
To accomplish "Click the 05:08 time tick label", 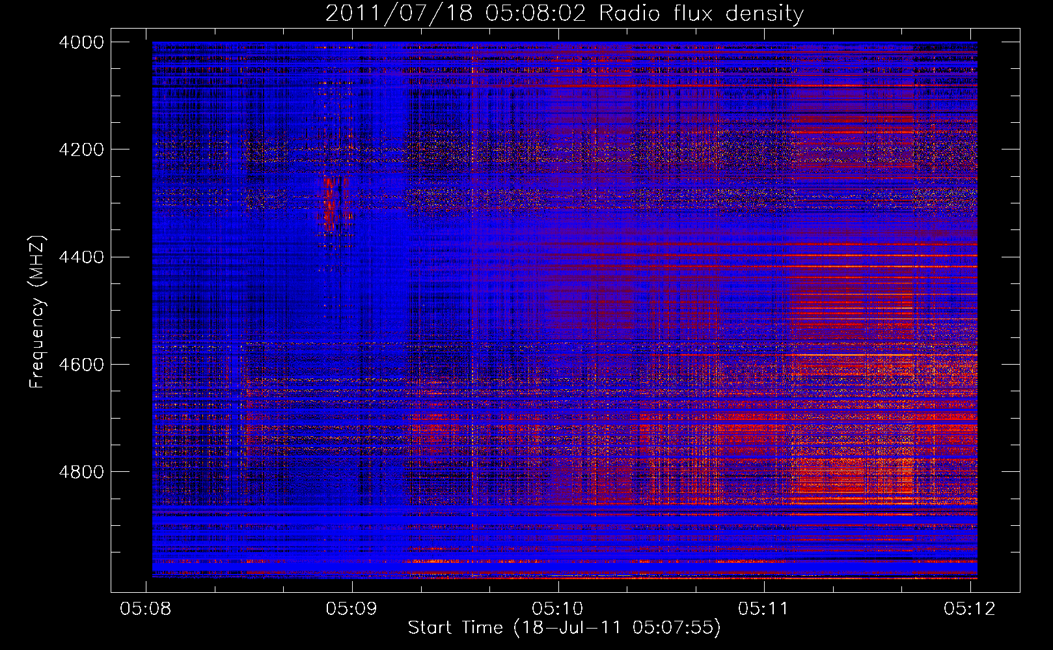I will coord(146,608).
